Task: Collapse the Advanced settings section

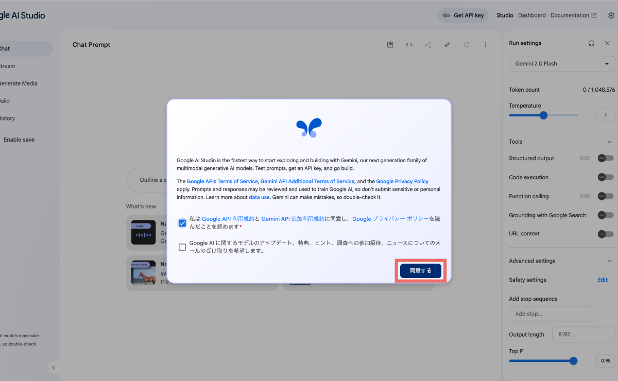Action: pos(610,261)
